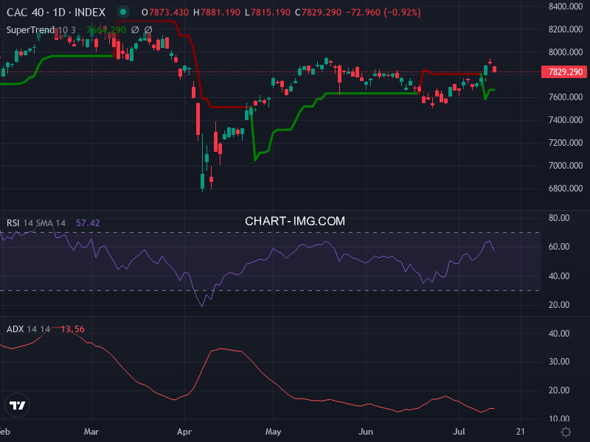Click the high price H7881.190
Viewport: 590px width, 442px height.
pos(217,13)
